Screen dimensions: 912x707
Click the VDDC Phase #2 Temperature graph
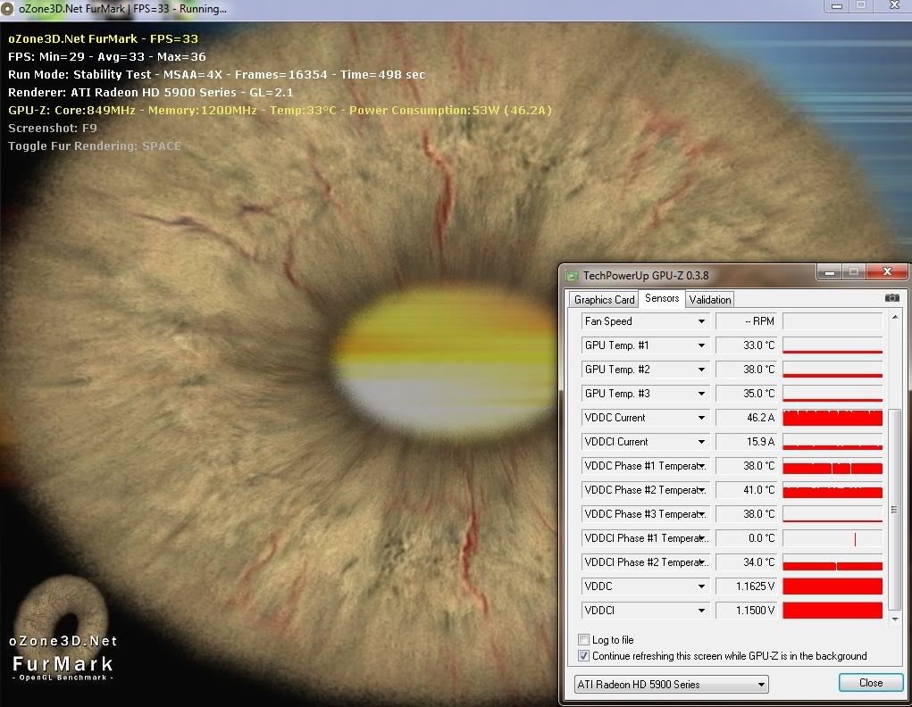point(833,490)
